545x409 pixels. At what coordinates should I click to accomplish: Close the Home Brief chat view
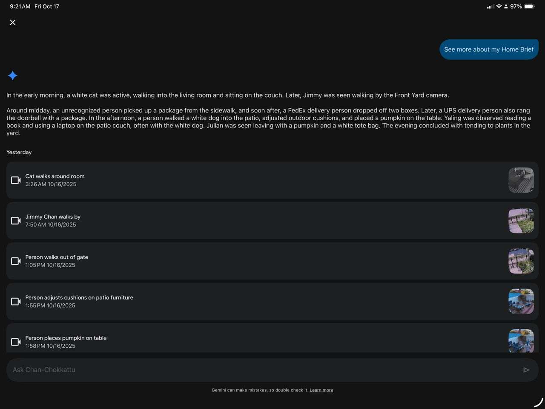(13, 23)
